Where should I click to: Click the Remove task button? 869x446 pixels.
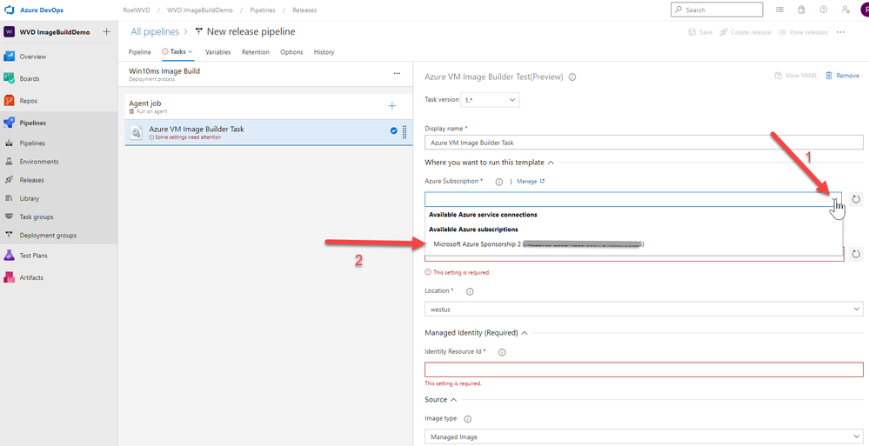(x=842, y=76)
